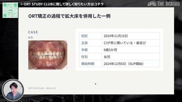Click the 主訴 row label
This screenshot has height=102, width=182.
(84, 43)
